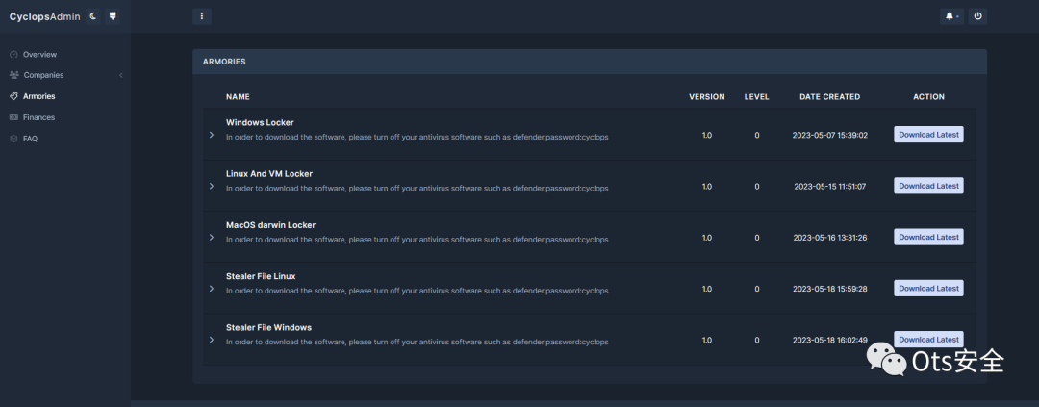Download latest Stealer File Windows

point(928,340)
